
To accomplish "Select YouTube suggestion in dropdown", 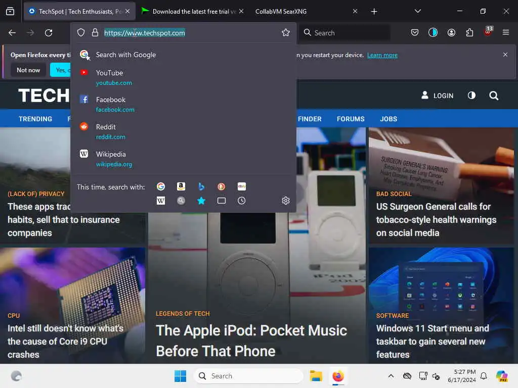I will (x=183, y=77).
